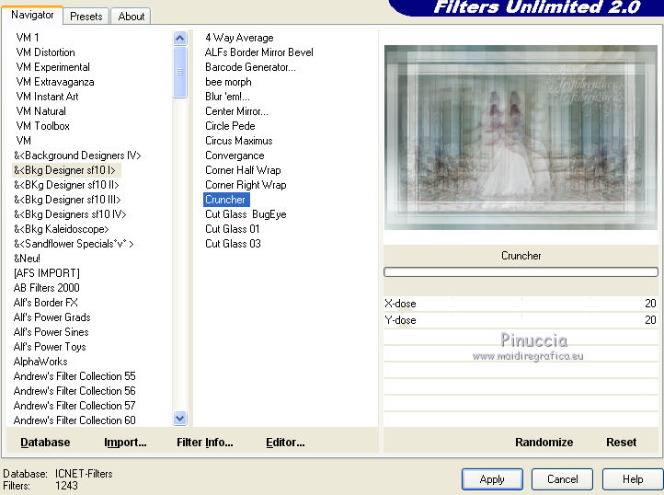Select Andrew's Filter Collection 55
This screenshot has height=495, width=664.
pyautogui.click(x=74, y=376)
